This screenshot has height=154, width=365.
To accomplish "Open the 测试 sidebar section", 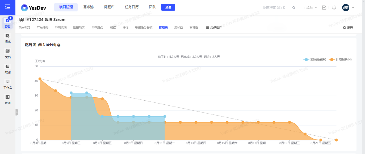I will [7, 38].
